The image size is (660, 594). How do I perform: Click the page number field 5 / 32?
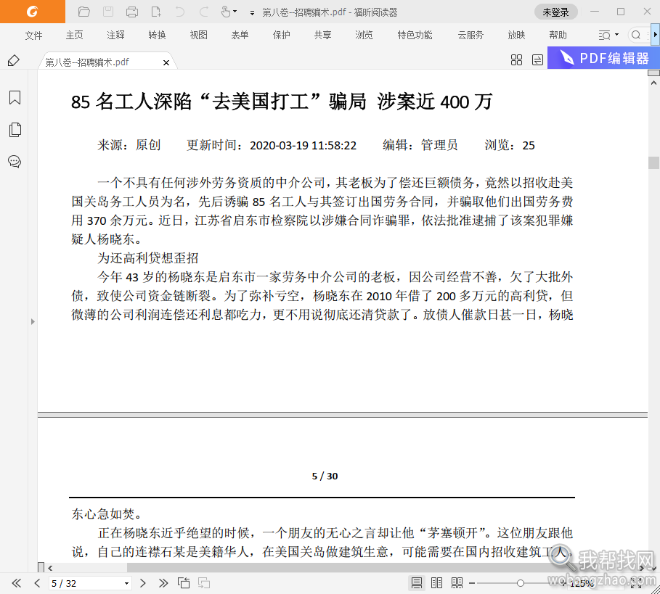pyautogui.click(x=86, y=584)
